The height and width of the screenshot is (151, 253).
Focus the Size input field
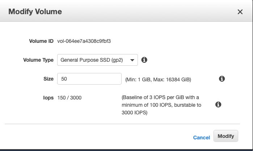tap(89, 79)
